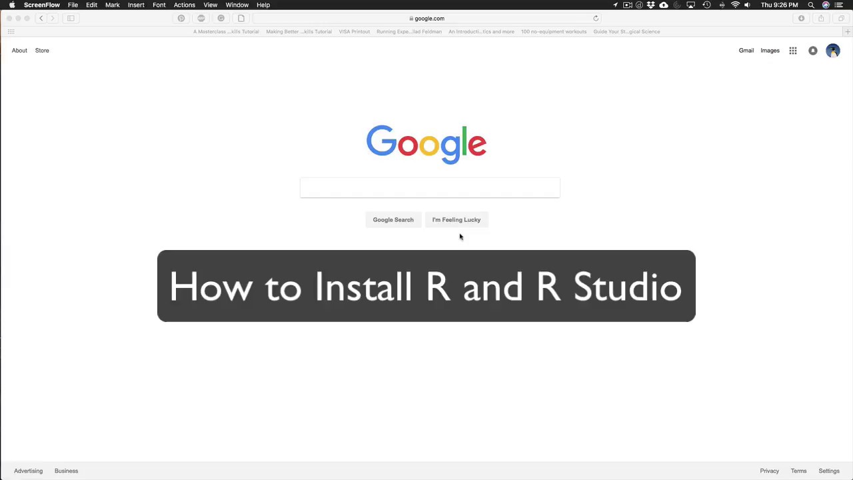853x480 pixels.
Task: Open the Window menu
Action: point(237,5)
